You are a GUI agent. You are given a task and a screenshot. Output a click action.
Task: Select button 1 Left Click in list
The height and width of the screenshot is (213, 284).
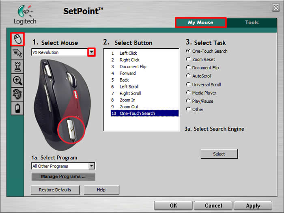pos(144,53)
